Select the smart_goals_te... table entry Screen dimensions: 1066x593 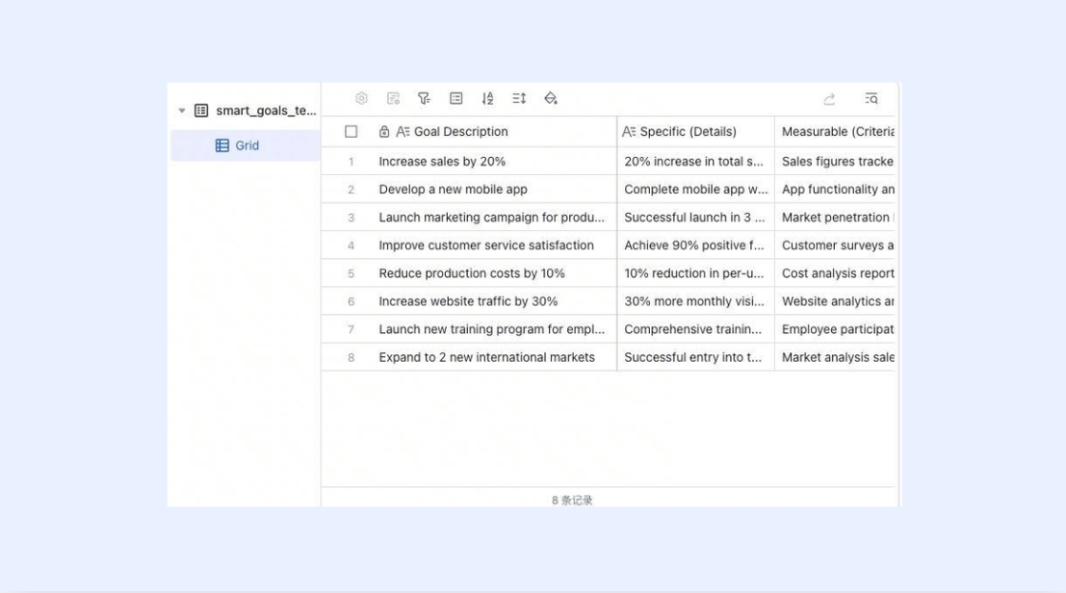245,110
